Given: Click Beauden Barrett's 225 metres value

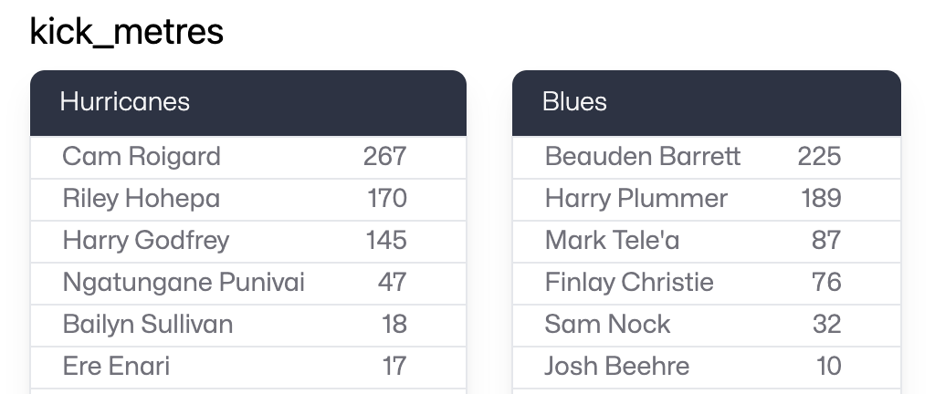Looking at the screenshot, I should (819, 157).
